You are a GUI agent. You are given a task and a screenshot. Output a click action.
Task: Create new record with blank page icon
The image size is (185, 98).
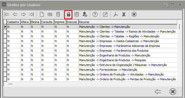coord(42,15)
